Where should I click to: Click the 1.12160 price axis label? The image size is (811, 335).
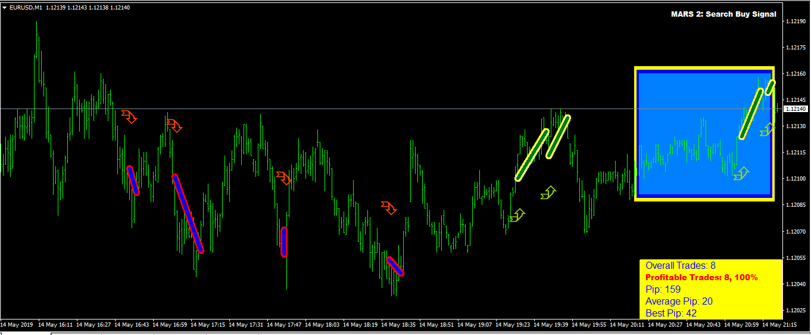click(x=796, y=74)
